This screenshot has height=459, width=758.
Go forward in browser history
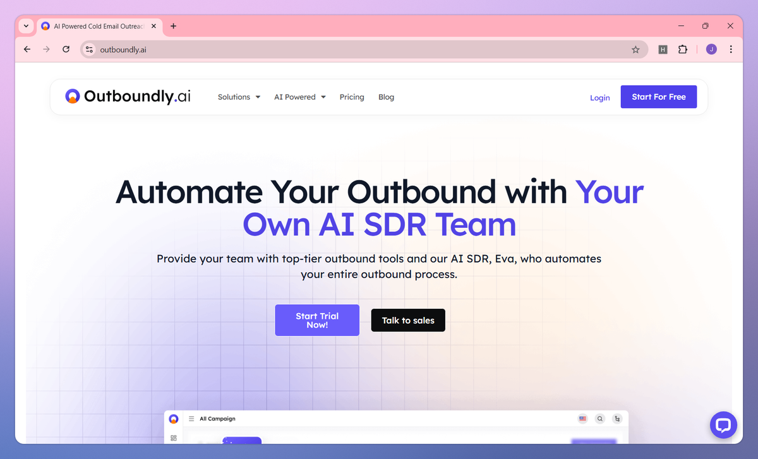pyautogui.click(x=46, y=49)
